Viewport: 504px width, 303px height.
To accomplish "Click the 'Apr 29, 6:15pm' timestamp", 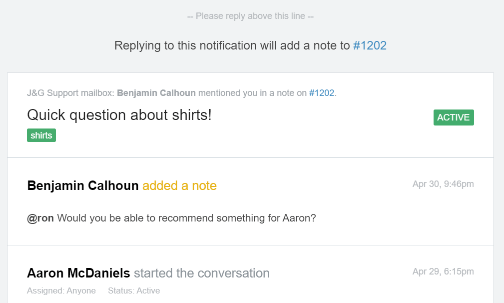I will (443, 271).
